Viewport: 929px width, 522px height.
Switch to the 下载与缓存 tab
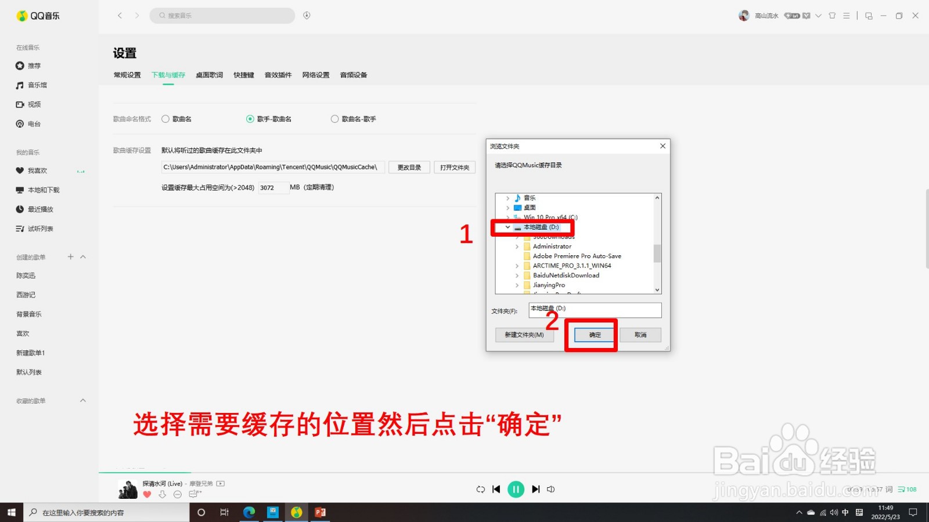(168, 75)
